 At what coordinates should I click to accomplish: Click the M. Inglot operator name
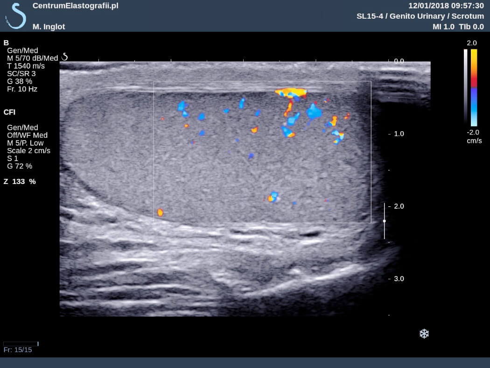[49, 27]
